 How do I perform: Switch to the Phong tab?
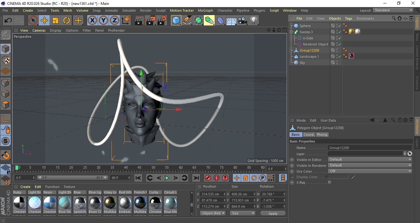click(322, 135)
